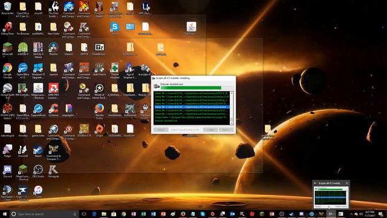The width and height of the screenshot is (387, 218).
Task: Launch the Theme Hospital desktop shortcut
Action: (114, 70)
